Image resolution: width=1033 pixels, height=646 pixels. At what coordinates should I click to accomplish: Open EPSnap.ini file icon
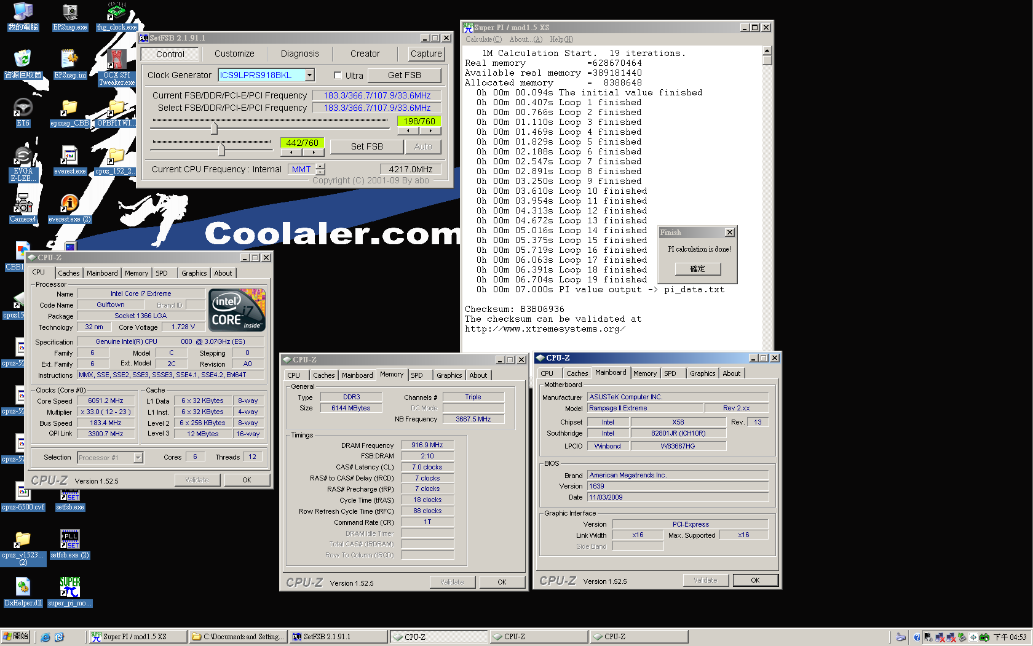(70, 65)
